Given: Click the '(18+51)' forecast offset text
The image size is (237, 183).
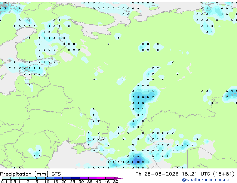Looking at the screenshot, I should (224, 174).
